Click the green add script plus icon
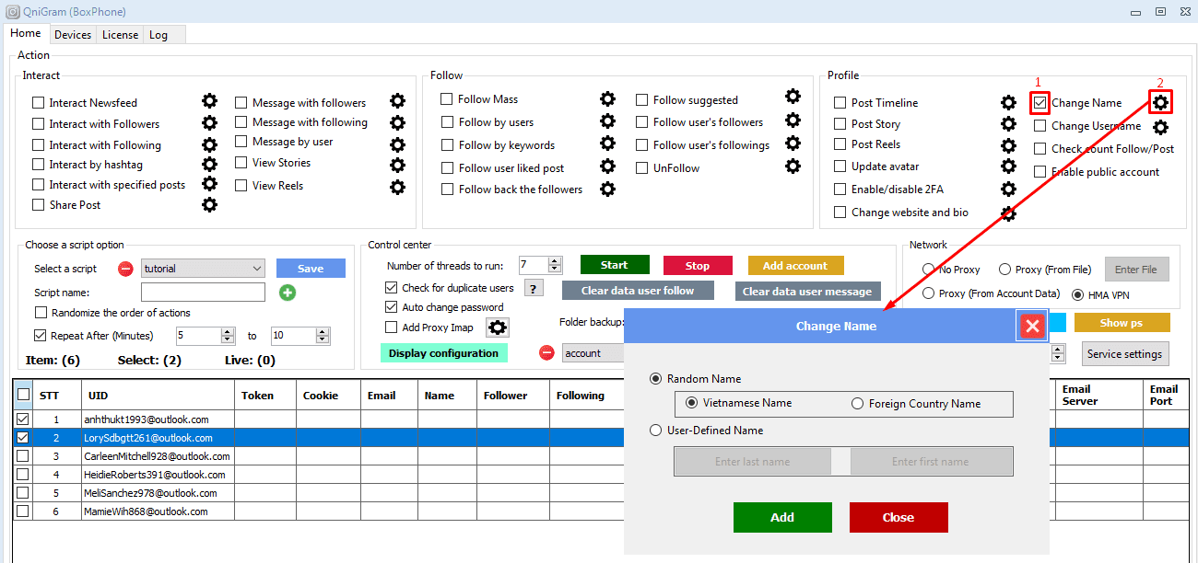The height and width of the screenshot is (563, 1198). (x=288, y=293)
